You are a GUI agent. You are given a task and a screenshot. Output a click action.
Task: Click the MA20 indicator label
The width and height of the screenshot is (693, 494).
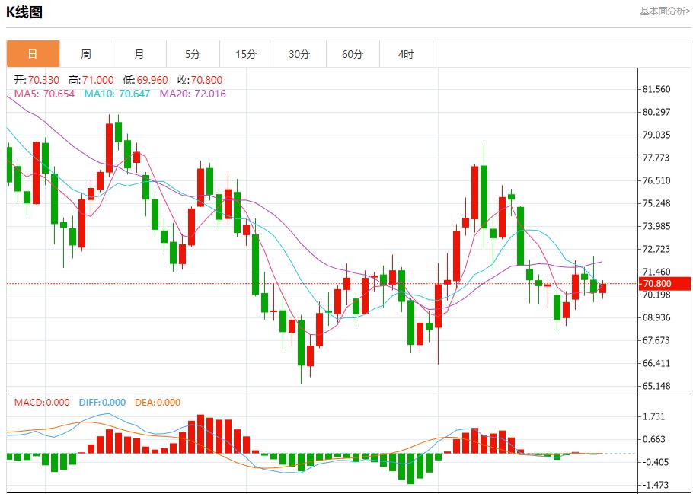(x=193, y=94)
